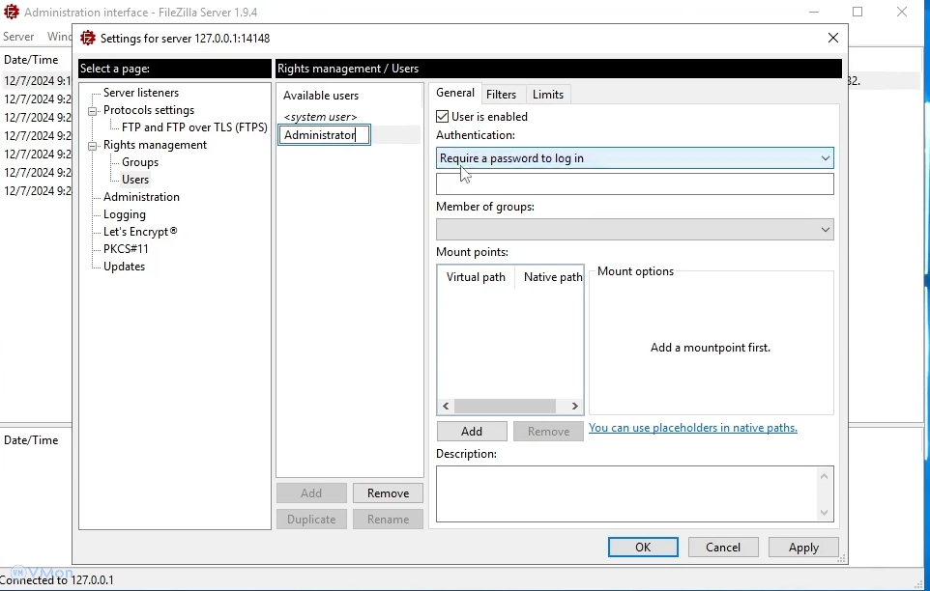Select the <system user> entry
This screenshot has width=930, height=591.
click(x=320, y=117)
